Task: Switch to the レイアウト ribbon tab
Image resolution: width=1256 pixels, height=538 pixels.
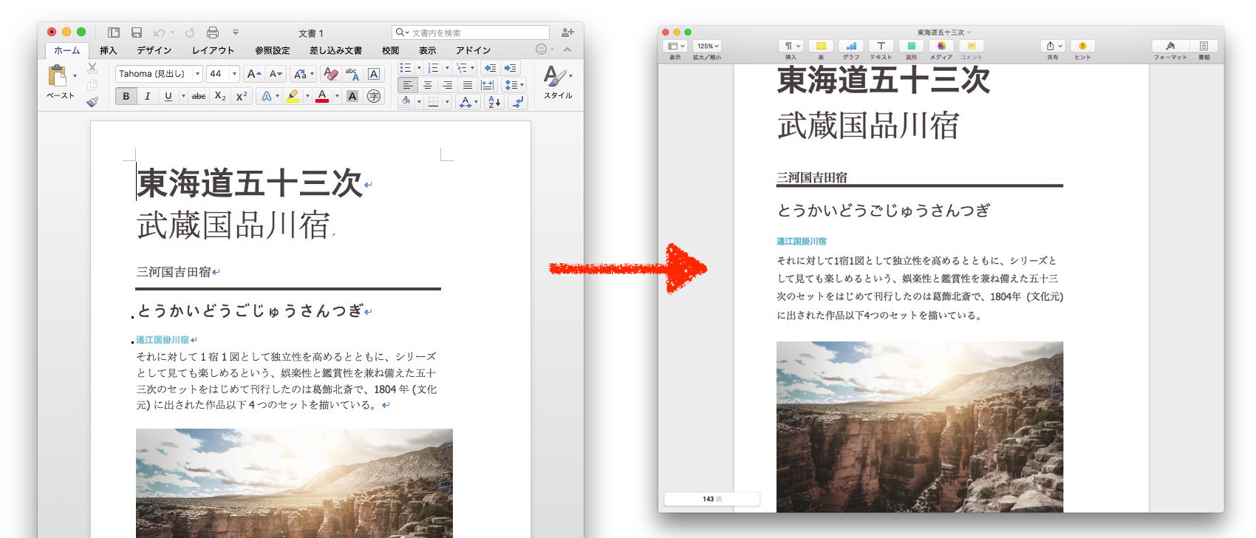Action: [x=213, y=50]
